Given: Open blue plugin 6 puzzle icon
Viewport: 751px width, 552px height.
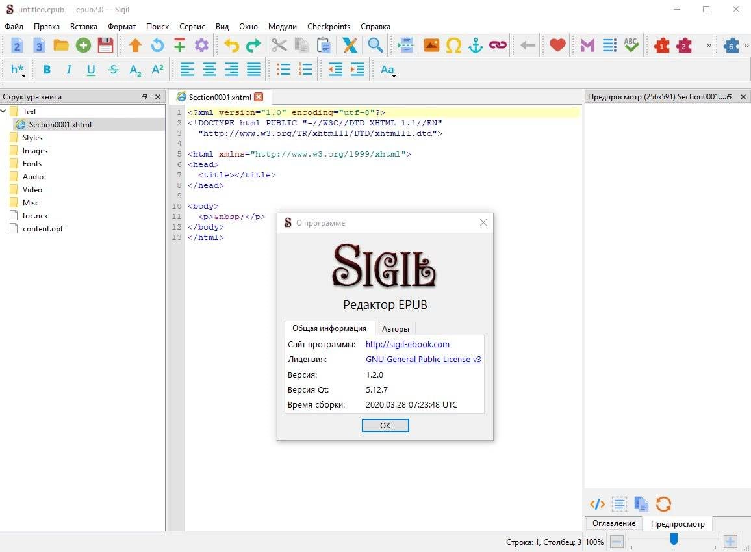Looking at the screenshot, I should pos(731,46).
